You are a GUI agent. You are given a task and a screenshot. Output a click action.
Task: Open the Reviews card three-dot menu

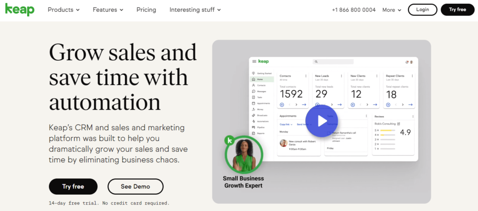(x=413, y=117)
